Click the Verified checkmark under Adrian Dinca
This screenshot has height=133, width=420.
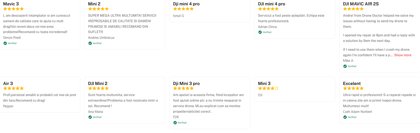point(260,32)
